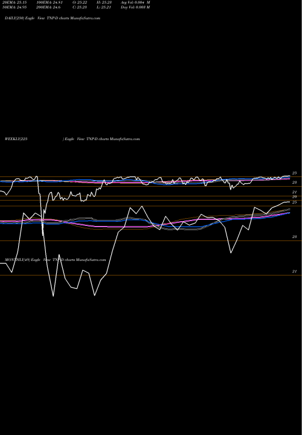Click the low price L: value
Screen dimensions: 302x435
(104, 7)
